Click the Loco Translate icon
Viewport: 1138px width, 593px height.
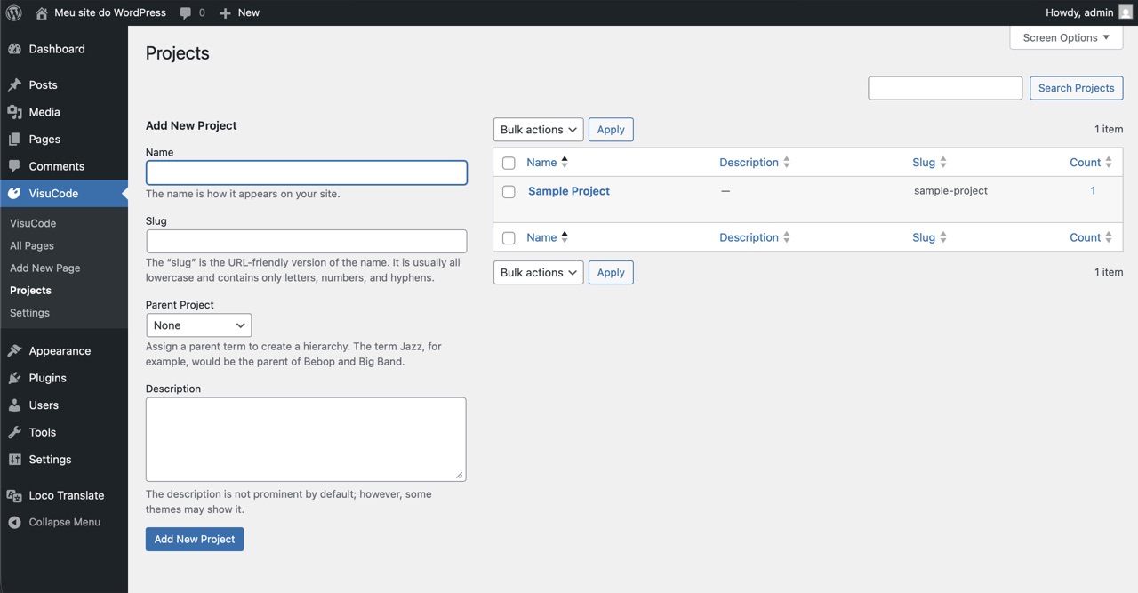[14, 495]
